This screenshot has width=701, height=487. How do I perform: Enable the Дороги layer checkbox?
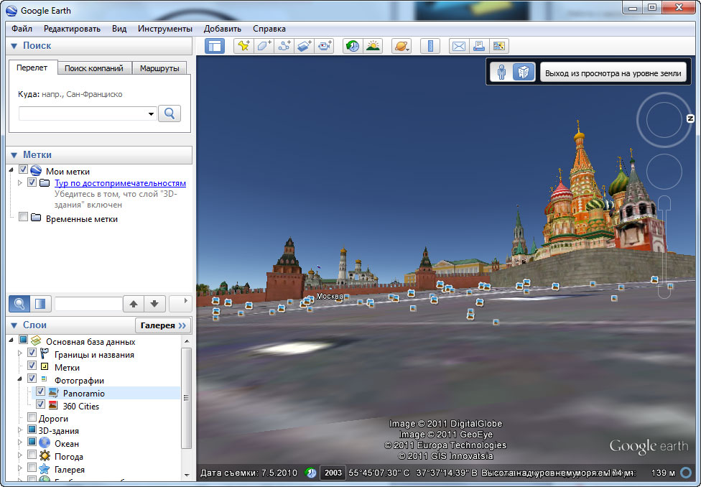(x=32, y=417)
